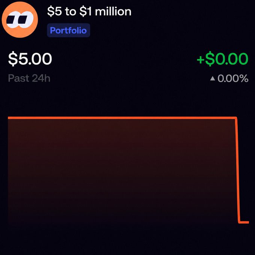Click the 0.00% change percentage
This screenshot has height=255, width=255.
[x=233, y=78]
